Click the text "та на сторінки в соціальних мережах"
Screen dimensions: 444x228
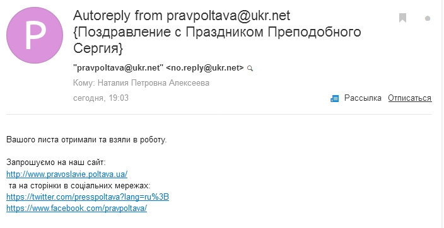79,186
